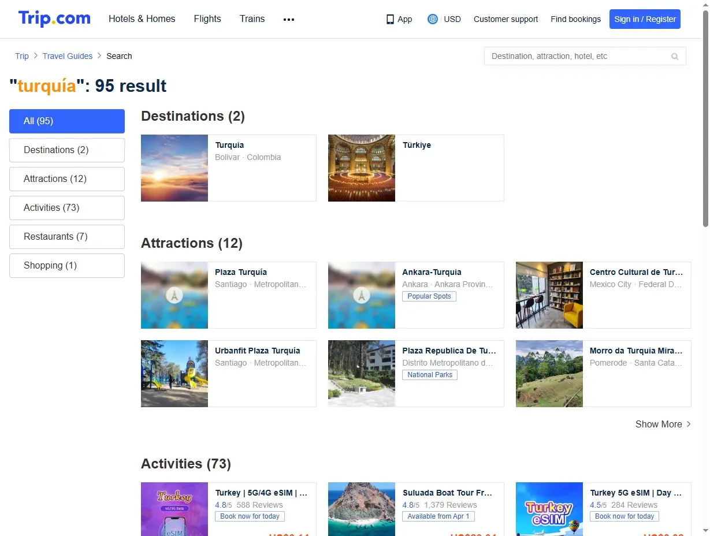Image resolution: width=710 pixels, height=536 pixels.
Task: Click Sign in / Register button
Action: [x=645, y=19]
